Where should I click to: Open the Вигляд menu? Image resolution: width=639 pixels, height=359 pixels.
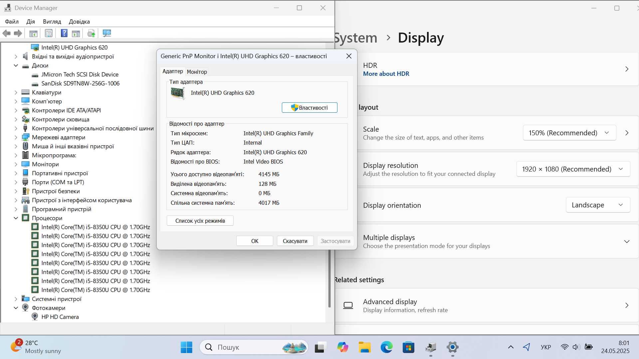pyautogui.click(x=52, y=22)
